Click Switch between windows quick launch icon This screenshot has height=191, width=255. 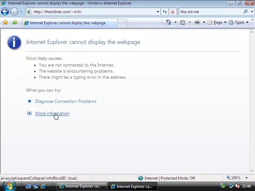[36, 187]
